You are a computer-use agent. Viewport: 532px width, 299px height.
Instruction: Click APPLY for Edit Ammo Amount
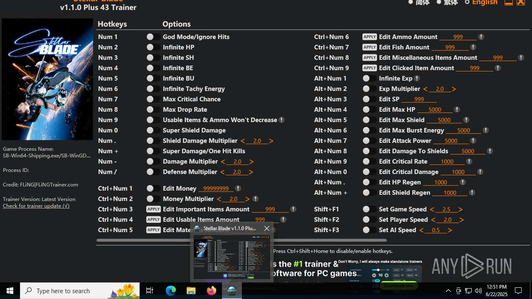(369, 37)
